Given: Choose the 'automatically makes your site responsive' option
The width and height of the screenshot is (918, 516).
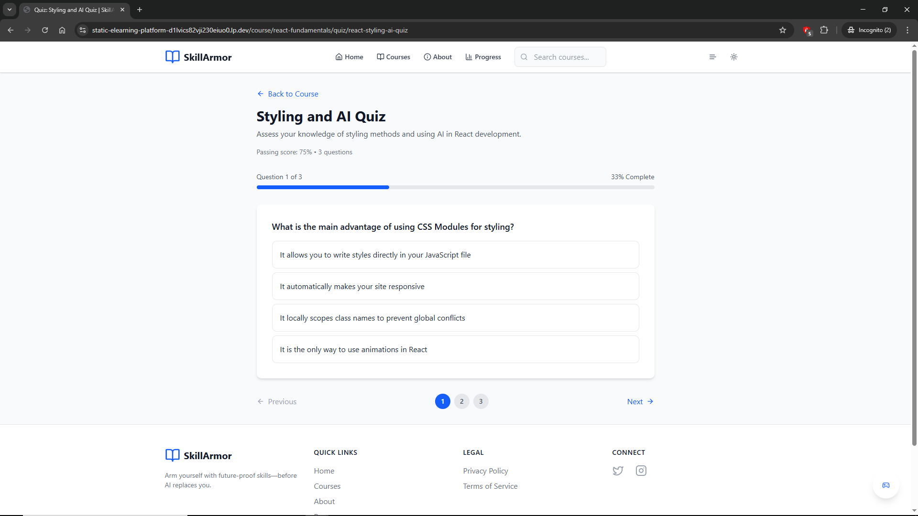Looking at the screenshot, I should coord(455,286).
